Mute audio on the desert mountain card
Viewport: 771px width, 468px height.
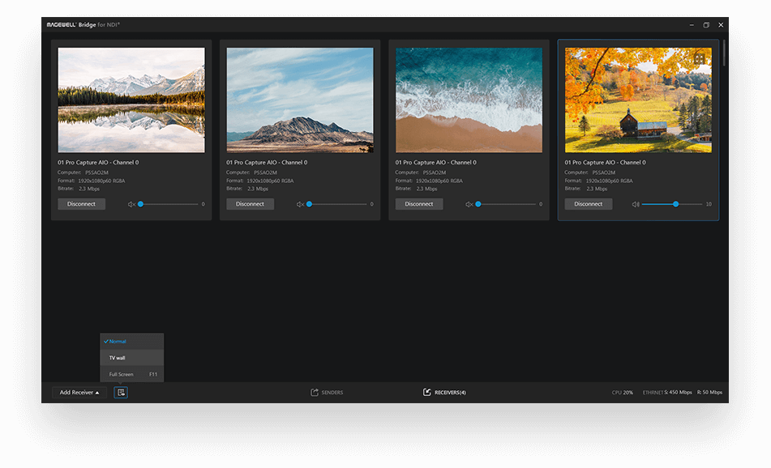pos(300,204)
